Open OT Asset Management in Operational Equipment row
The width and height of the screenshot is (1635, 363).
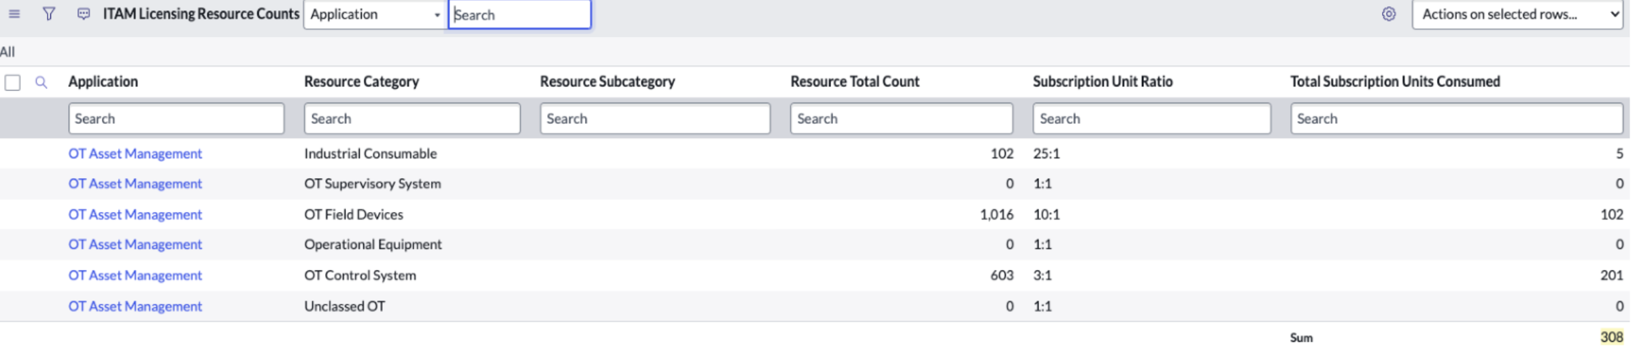[135, 244]
